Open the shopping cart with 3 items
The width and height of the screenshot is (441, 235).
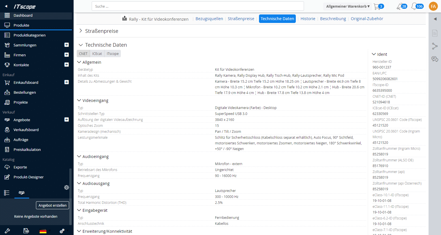click(x=378, y=6)
